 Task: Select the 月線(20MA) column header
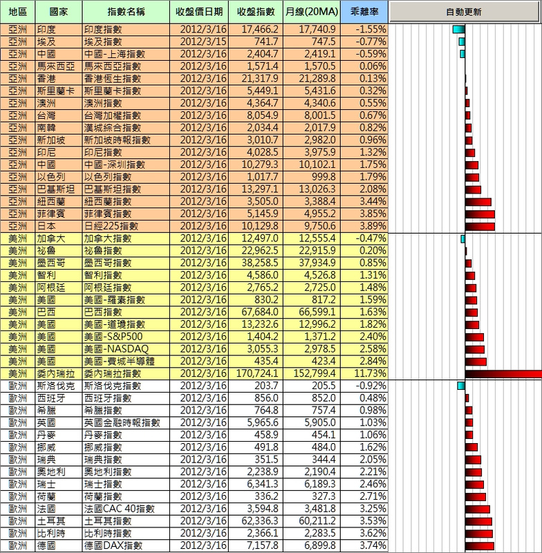coord(312,12)
